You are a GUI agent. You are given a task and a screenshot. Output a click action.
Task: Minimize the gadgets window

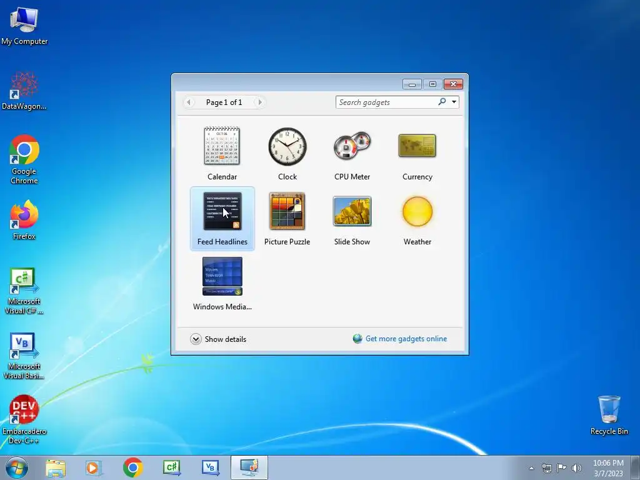point(412,84)
